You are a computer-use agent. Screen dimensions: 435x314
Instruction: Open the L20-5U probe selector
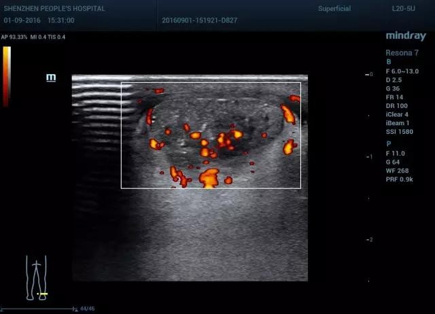pos(405,9)
